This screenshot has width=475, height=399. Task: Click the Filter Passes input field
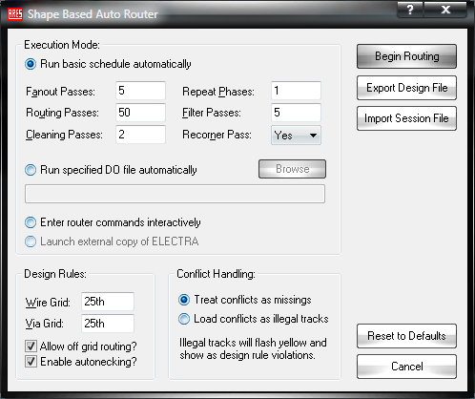[296, 113]
